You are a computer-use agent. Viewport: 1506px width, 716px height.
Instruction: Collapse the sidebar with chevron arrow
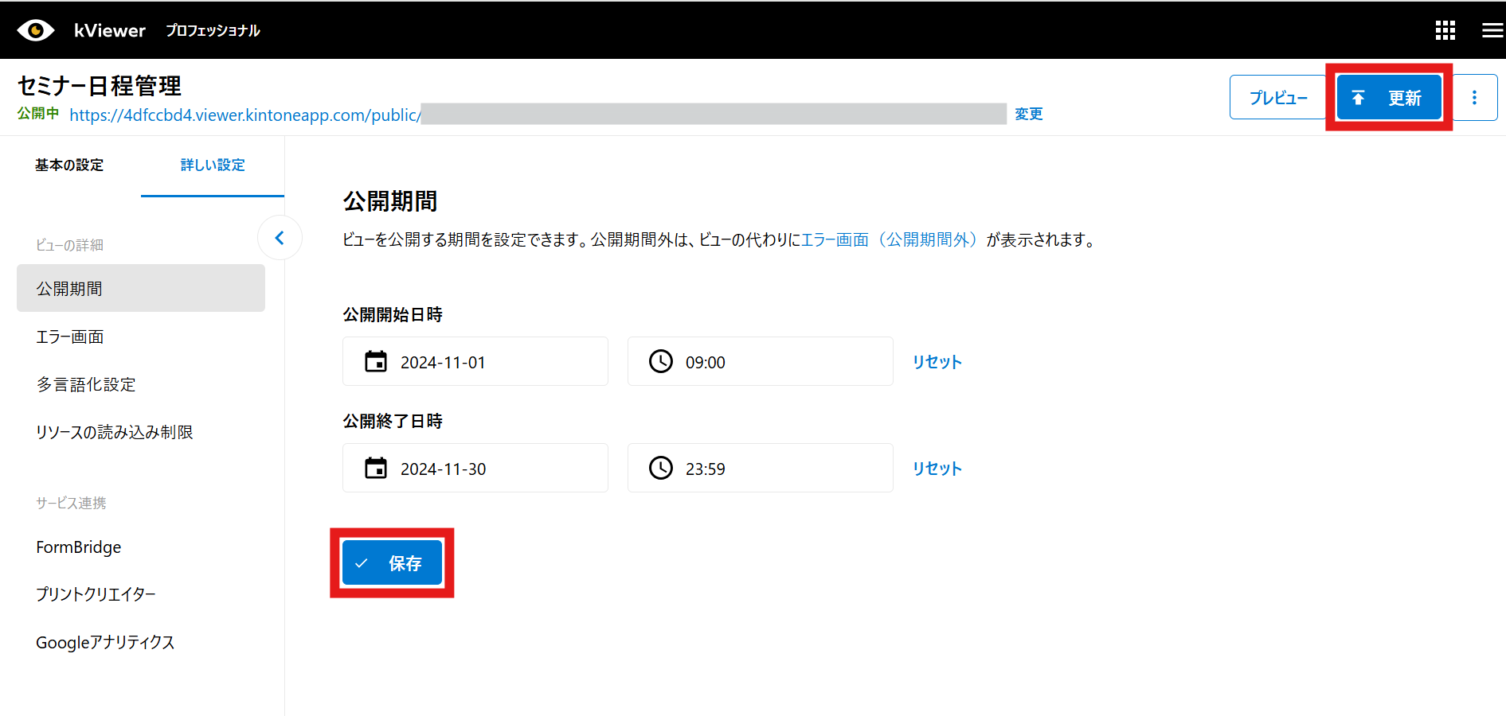(x=280, y=238)
